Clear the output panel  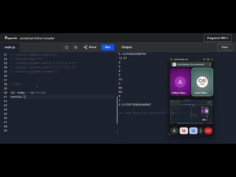225,47
